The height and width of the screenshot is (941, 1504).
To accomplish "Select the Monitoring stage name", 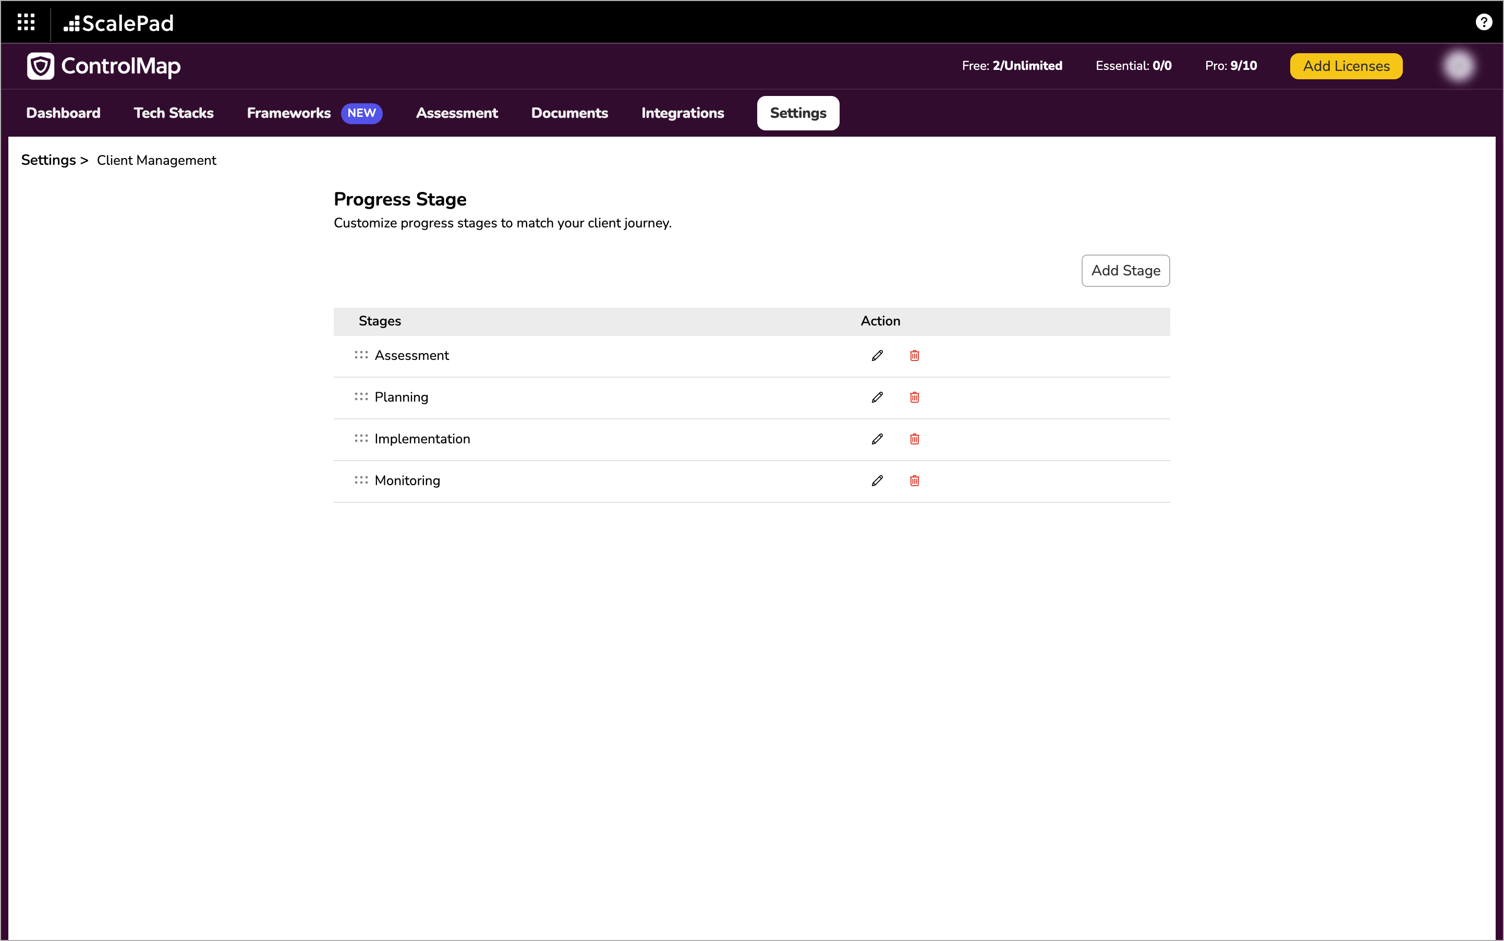I will point(407,480).
